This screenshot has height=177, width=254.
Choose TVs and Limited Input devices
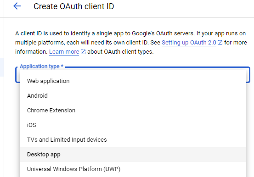coord(133,140)
